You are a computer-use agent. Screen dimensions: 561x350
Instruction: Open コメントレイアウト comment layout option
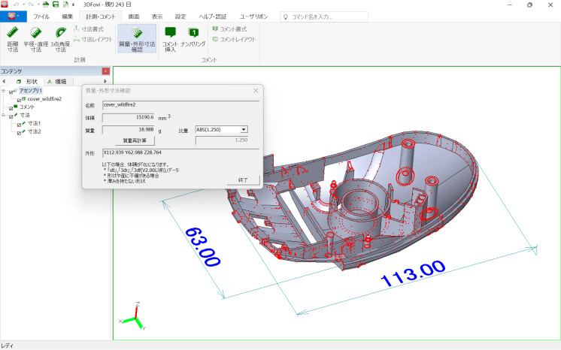pyautogui.click(x=235, y=39)
